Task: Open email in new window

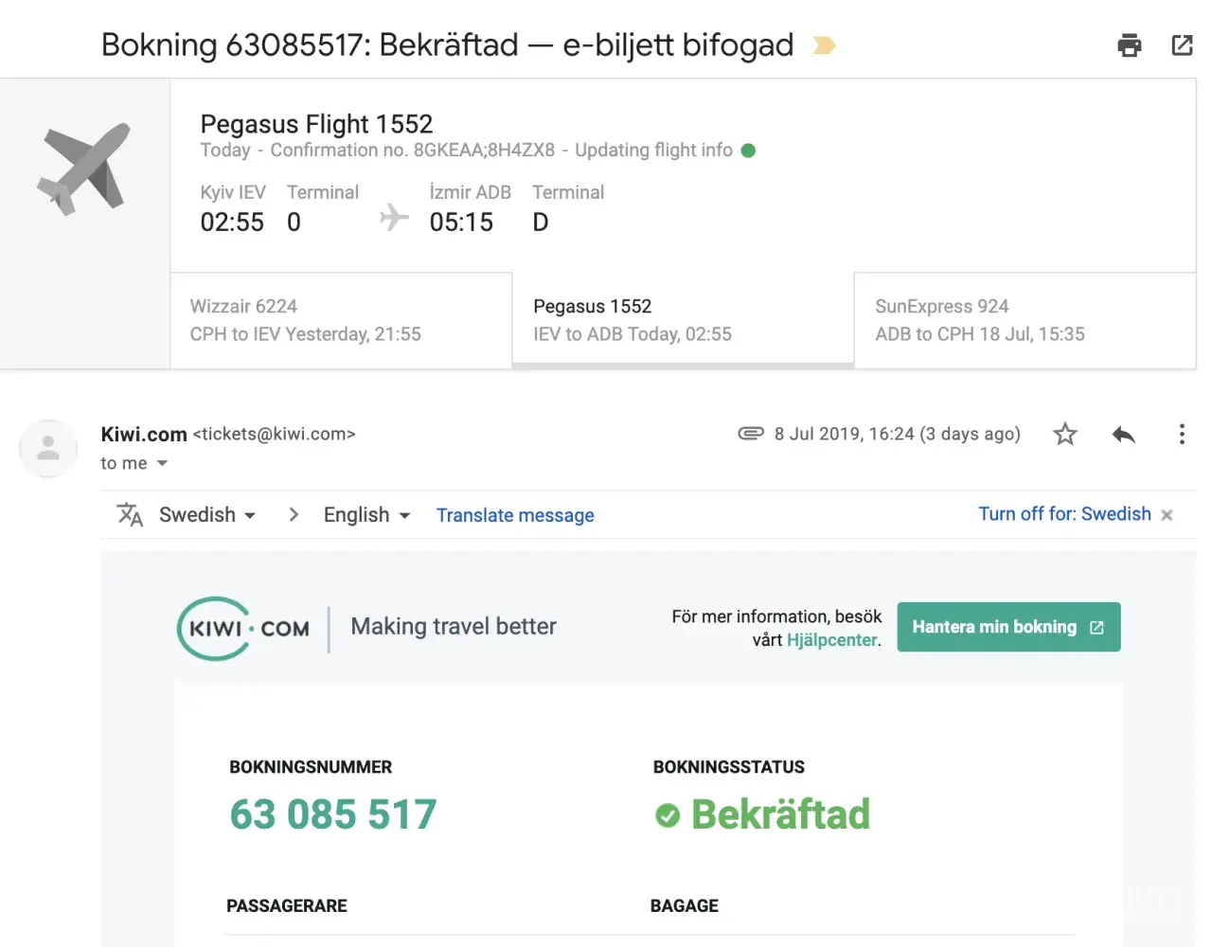Action: tap(1182, 45)
